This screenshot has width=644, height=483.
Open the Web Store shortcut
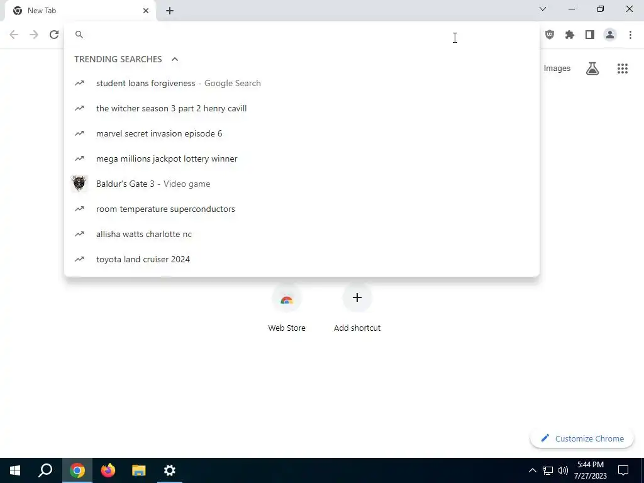[x=287, y=307]
